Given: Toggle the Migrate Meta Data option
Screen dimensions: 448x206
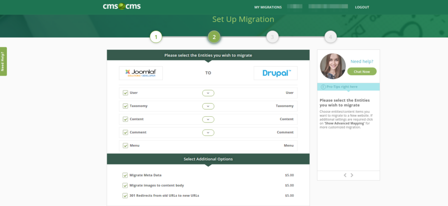Looking at the screenshot, I should [125, 175].
